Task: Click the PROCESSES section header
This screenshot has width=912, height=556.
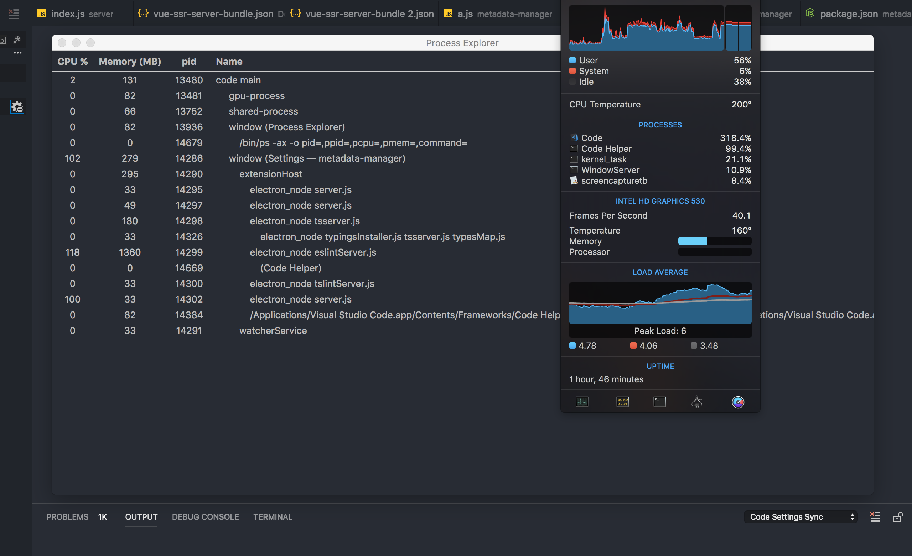Action: [x=660, y=125]
